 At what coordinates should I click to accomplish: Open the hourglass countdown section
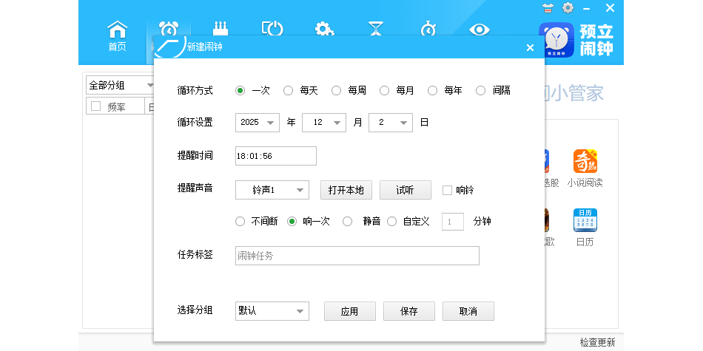tap(376, 30)
